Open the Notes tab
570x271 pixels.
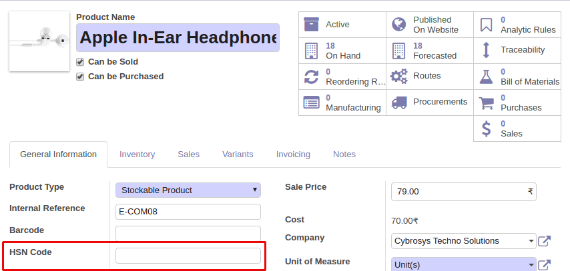(x=344, y=154)
